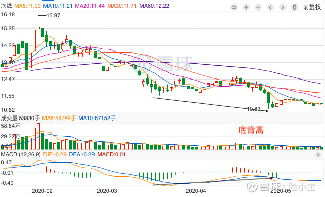325x197 pixels.
Task: Click the 2020-03 date axis label
Action: coord(107,191)
